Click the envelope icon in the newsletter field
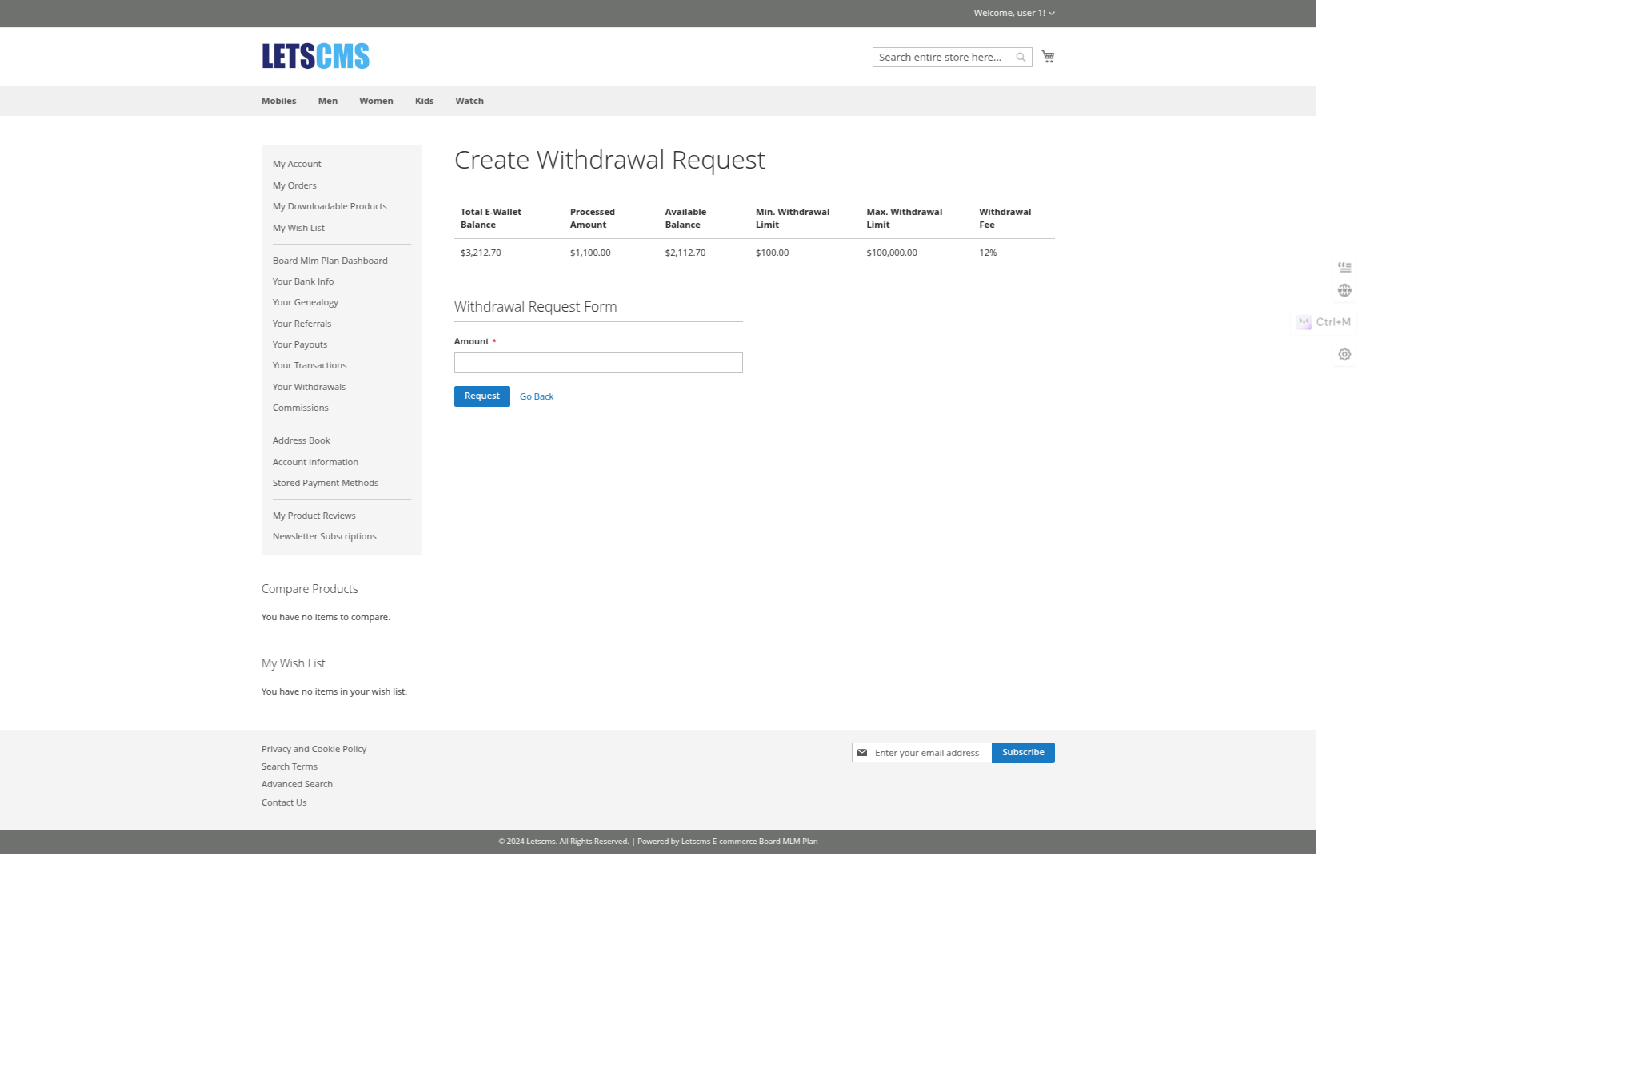 [862, 752]
